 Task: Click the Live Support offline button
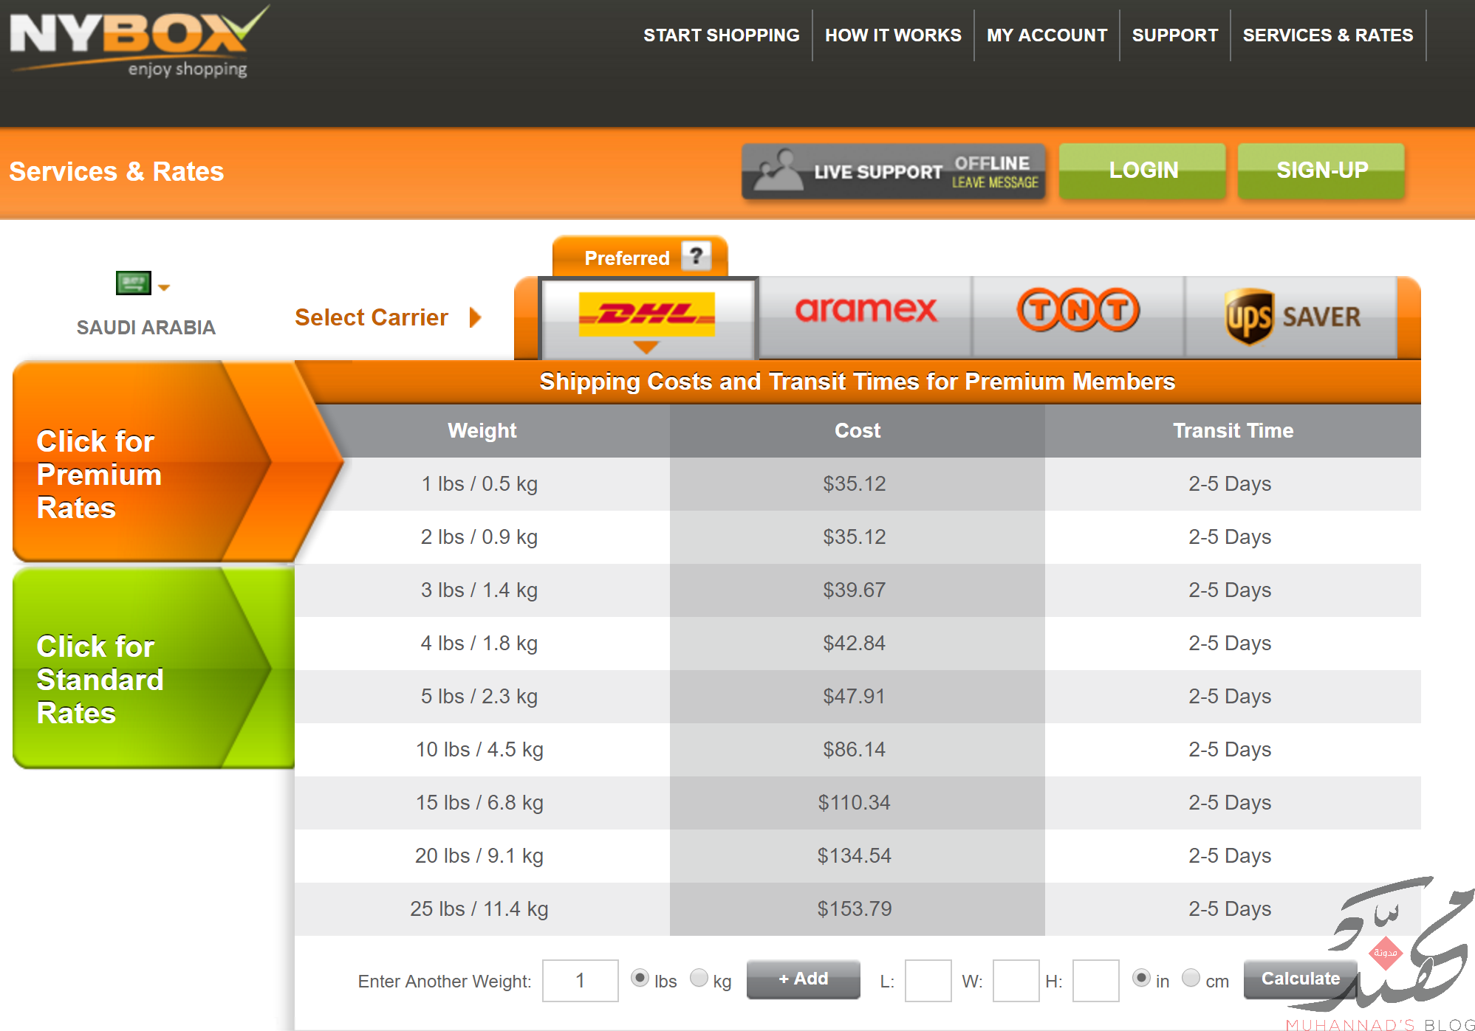point(893,171)
